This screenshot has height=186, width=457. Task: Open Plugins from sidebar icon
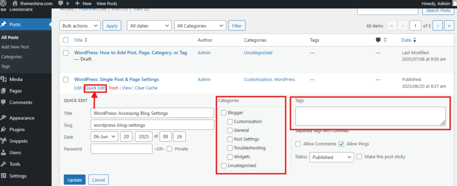[4, 129]
